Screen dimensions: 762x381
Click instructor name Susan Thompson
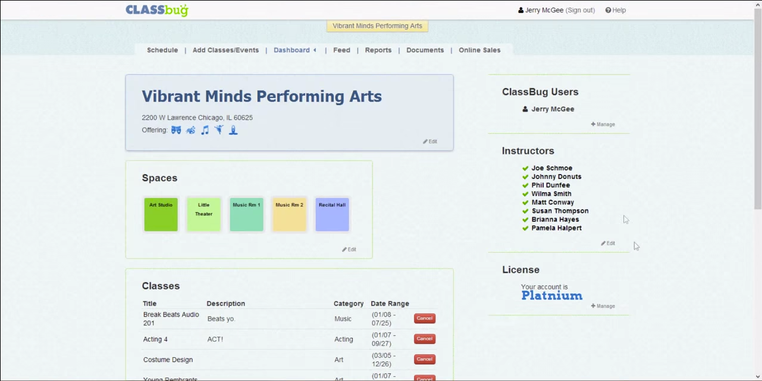coord(560,211)
